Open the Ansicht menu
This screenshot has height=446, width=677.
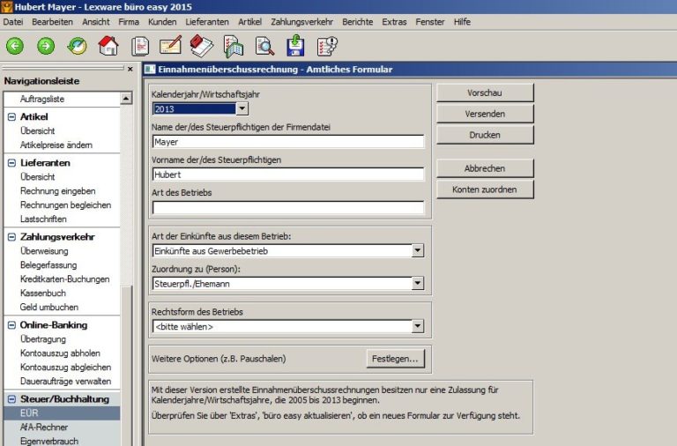(96, 21)
